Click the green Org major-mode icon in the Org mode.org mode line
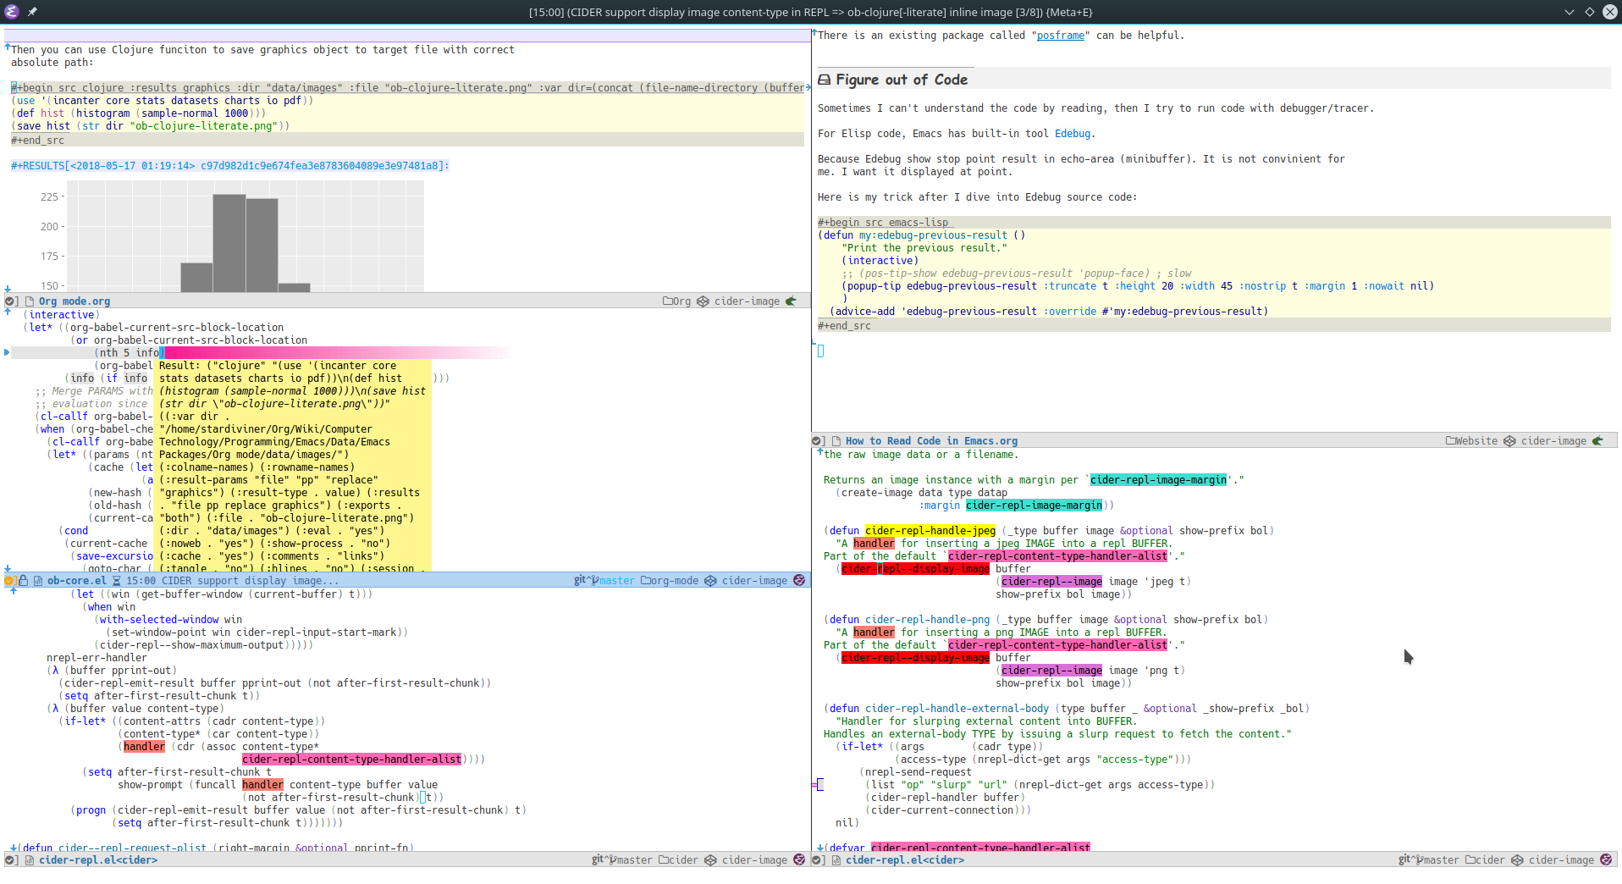 coord(791,301)
